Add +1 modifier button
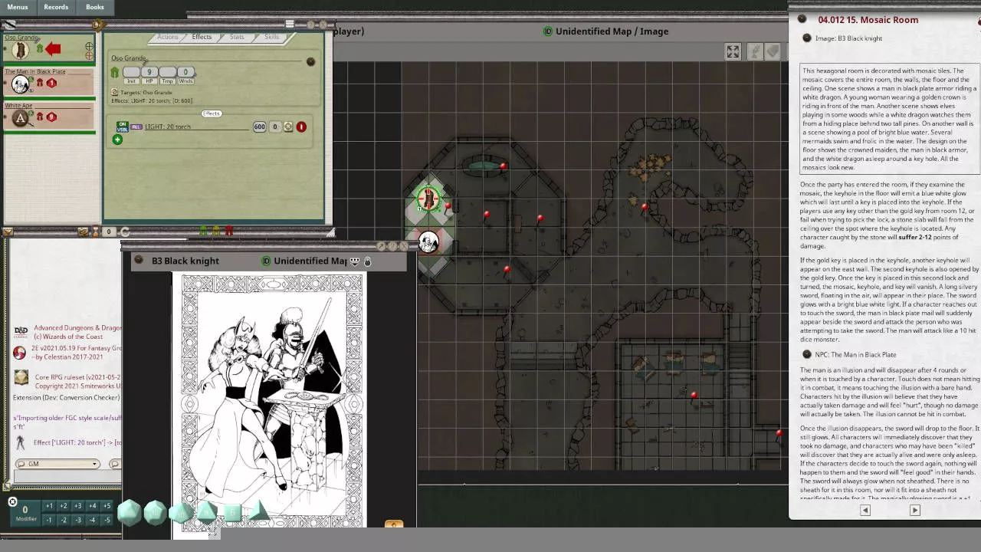 pos(49,506)
